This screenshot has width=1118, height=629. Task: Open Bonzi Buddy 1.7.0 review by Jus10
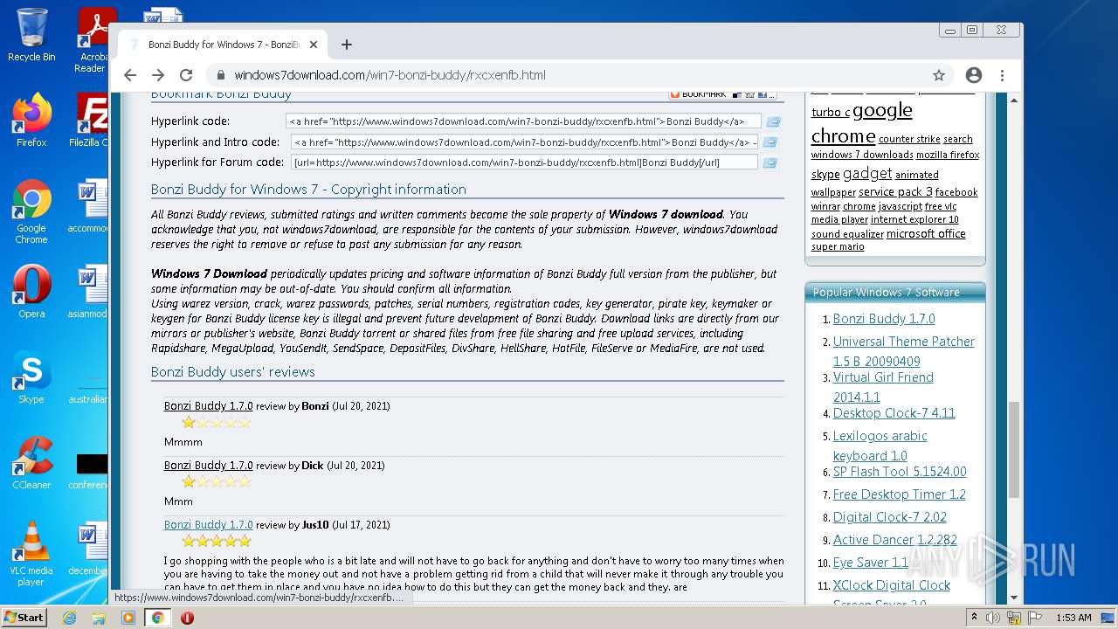208,525
